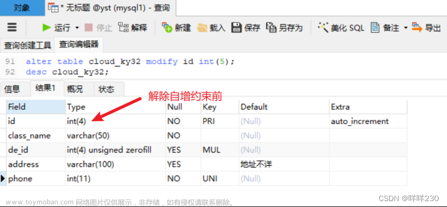Viewport: 447px width, 207px height.
Task: Select the address field cell
Action: [36, 164]
